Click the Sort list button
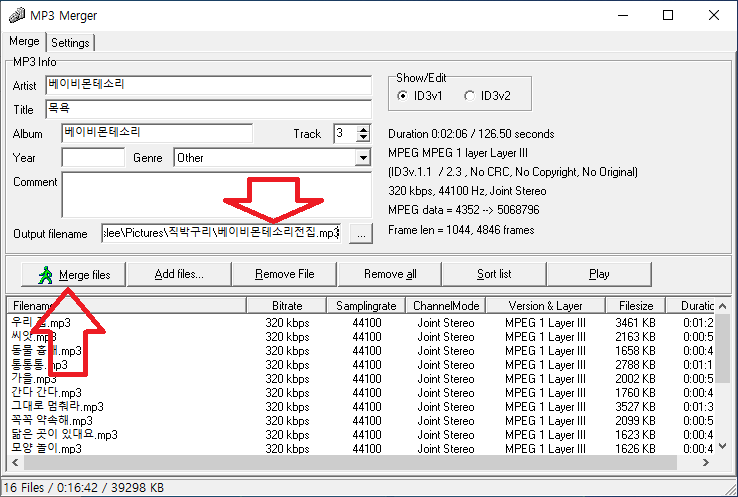 click(x=494, y=274)
